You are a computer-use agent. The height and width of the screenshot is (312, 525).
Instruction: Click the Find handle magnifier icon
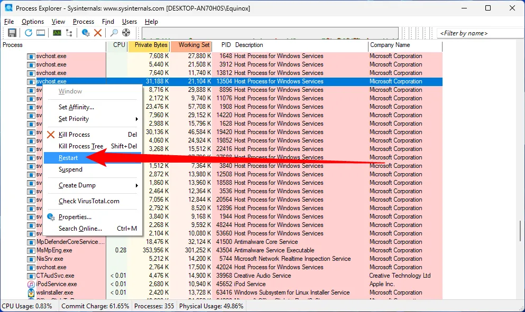[x=114, y=33]
